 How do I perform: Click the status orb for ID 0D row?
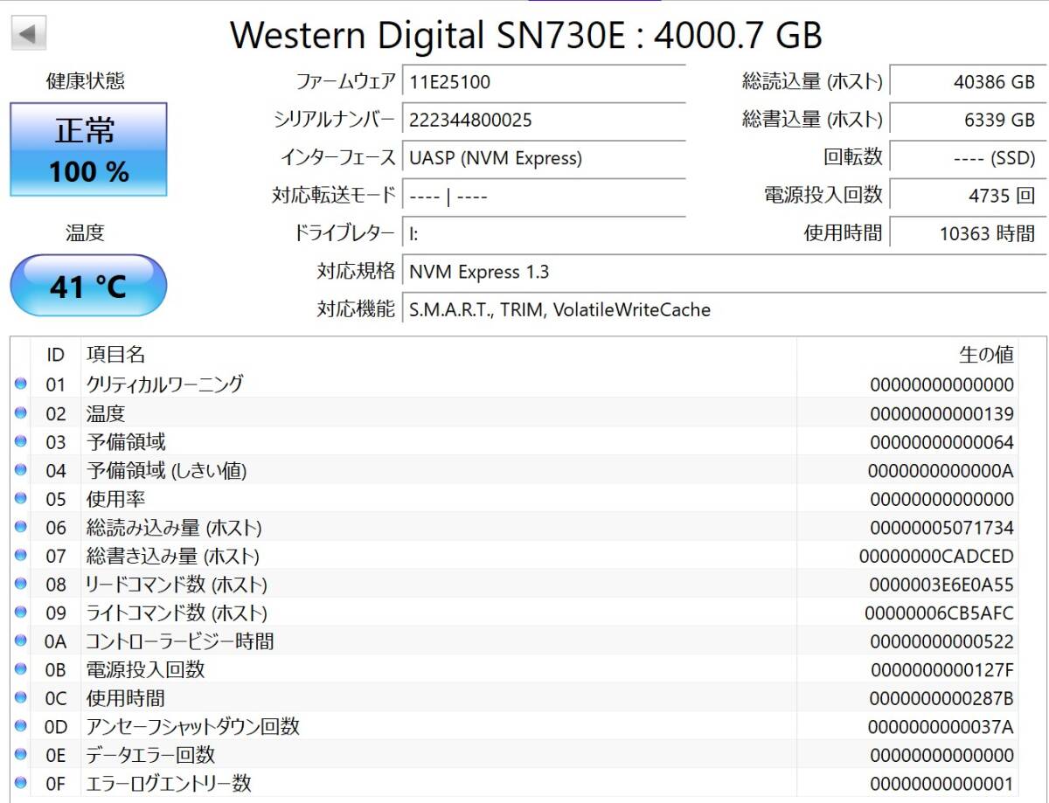point(21,726)
